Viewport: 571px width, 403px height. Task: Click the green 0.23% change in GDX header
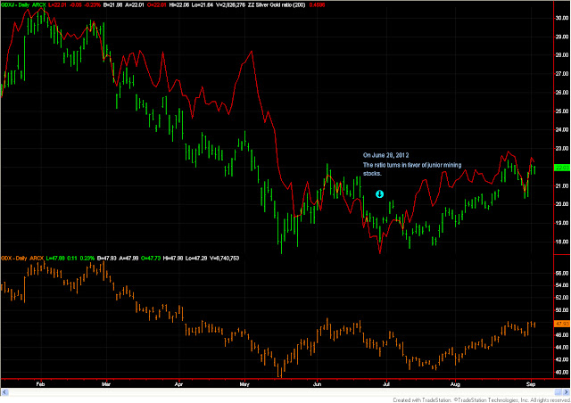pyautogui.click(x=87, y=258)
